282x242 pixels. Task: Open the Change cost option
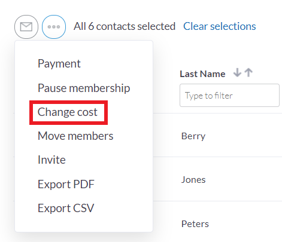click(68, 112)
